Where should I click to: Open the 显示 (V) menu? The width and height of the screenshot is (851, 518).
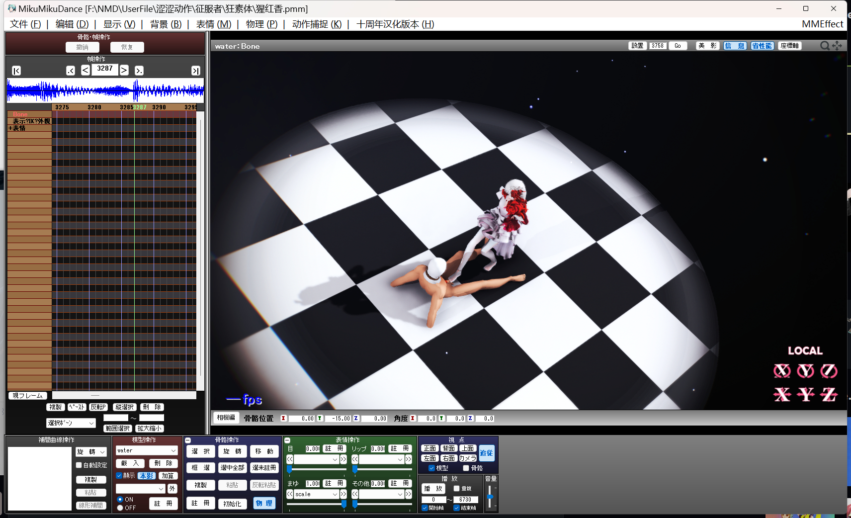coord(119,24)
